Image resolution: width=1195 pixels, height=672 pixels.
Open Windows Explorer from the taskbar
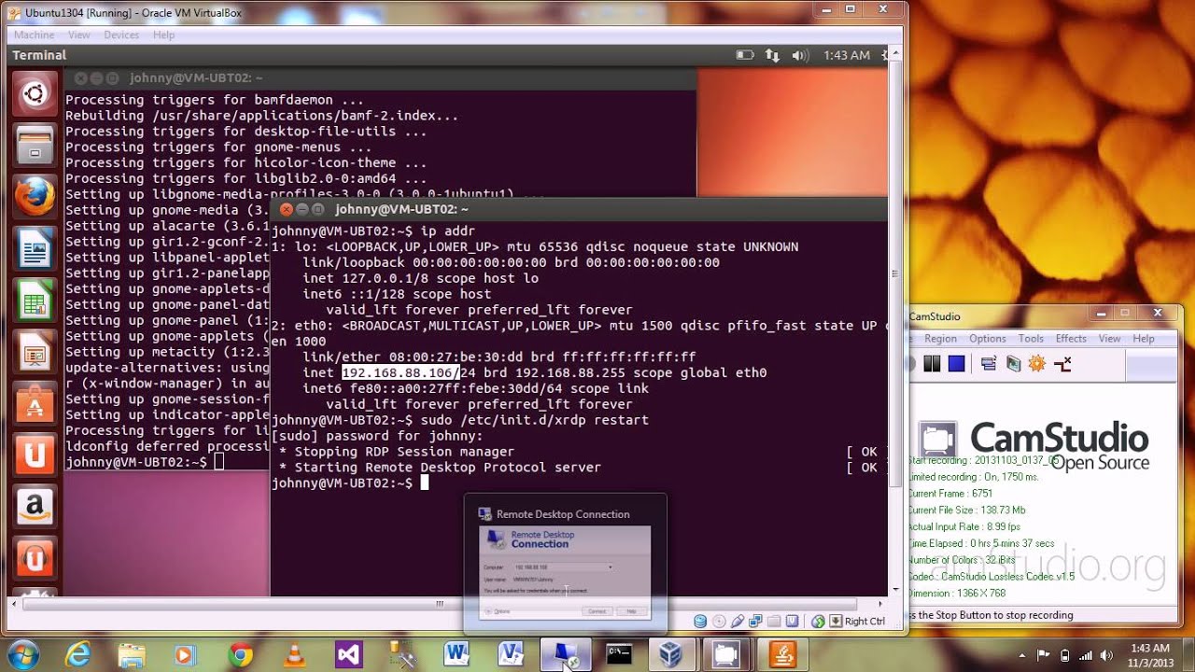(x=132, y=655)
